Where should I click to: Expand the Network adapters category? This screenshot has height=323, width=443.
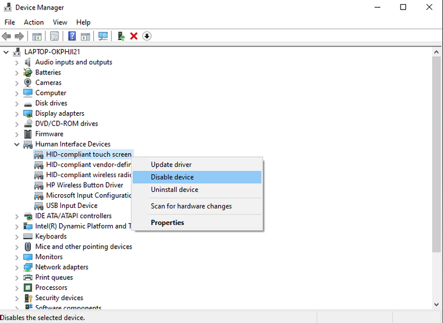17,267
